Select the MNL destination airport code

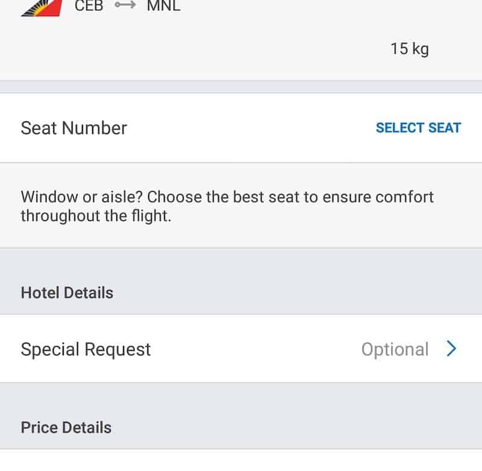tap(163, 7)
